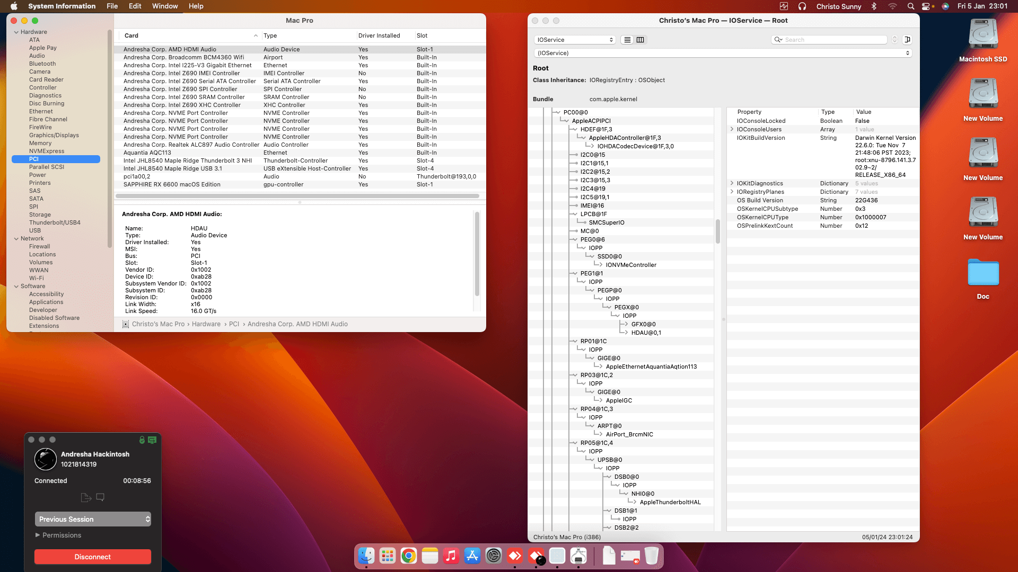Switch IORegistryExplorer to list view

pyautogui.click(x=627, y=40)
